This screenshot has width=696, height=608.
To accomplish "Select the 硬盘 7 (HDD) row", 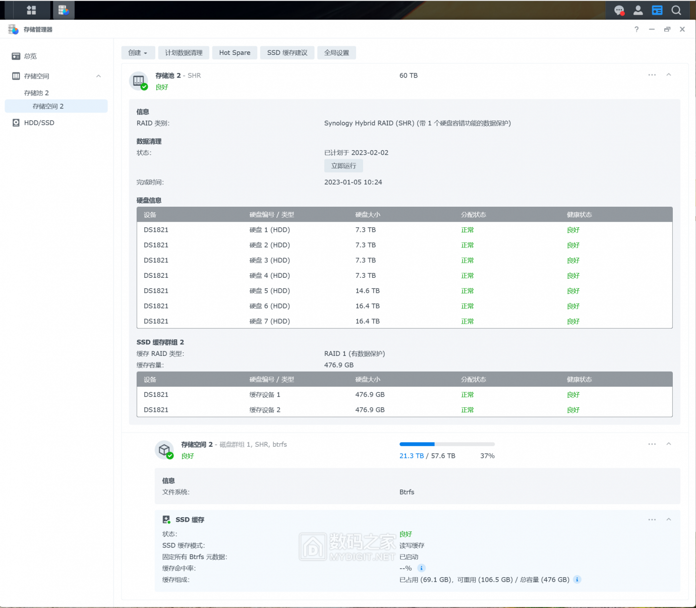I will coord(404,321).
